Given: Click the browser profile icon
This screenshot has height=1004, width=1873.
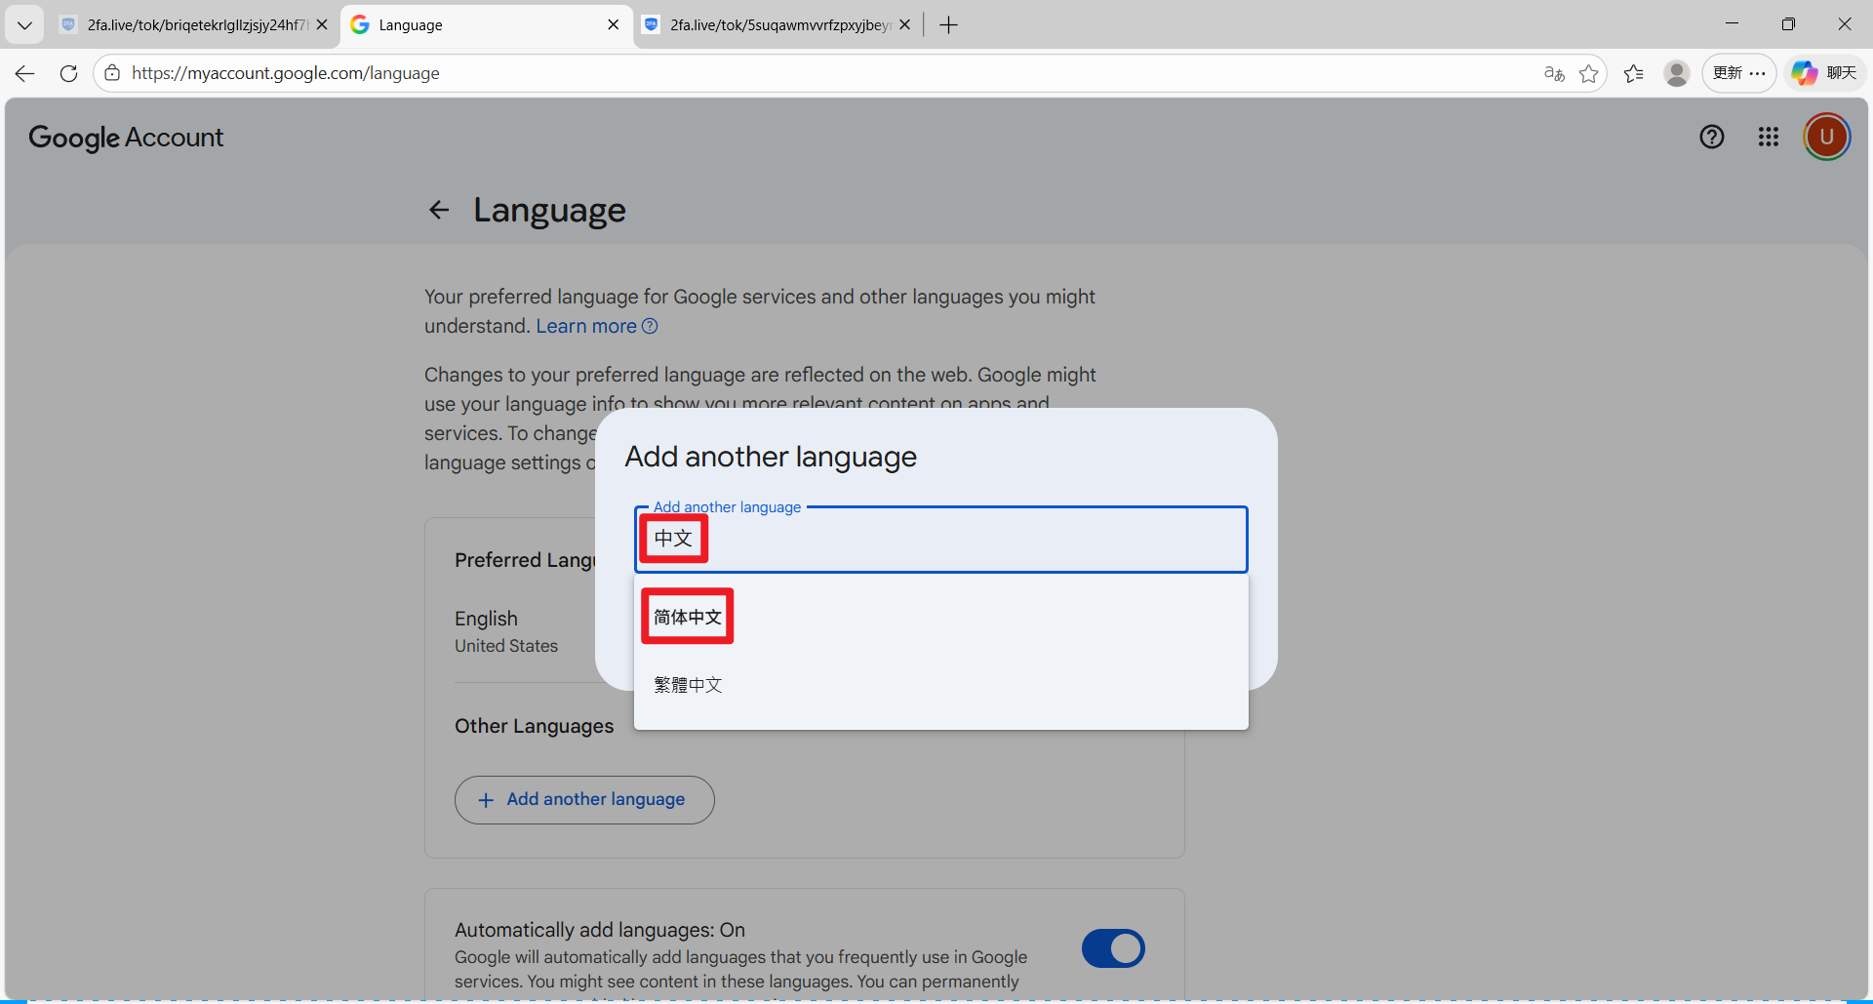Looking at the screenshot, I should [x=1677, y=73].
